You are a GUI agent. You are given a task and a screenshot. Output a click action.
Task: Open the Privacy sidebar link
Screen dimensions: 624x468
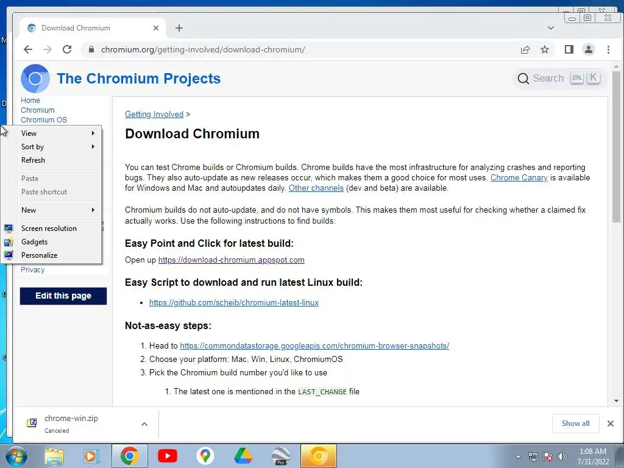tap(33, 270)
